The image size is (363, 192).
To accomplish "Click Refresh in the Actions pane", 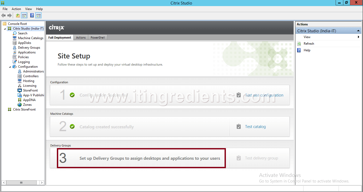I will tap(309, 44).
